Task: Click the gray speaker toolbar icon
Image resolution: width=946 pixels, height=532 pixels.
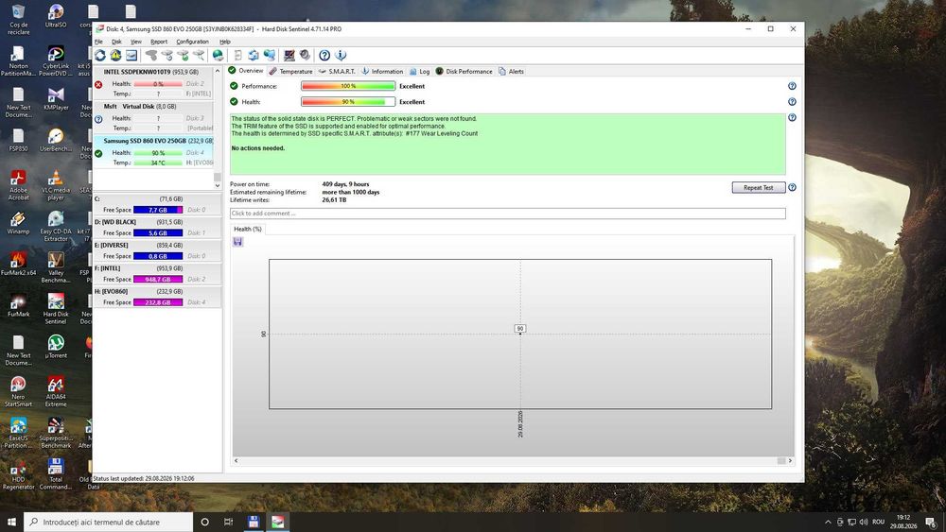Action: coord(305,56)
